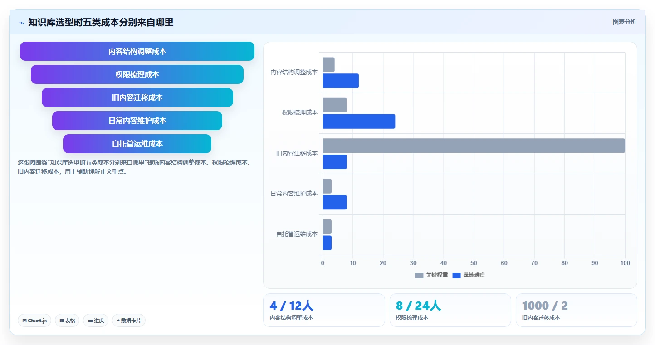Click the blue 落地难度 legend swatch

coord(456,275)
